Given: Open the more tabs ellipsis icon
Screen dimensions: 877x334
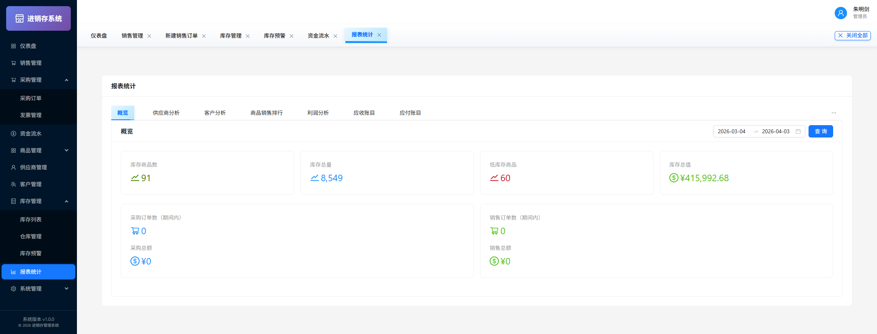Looking at the screenshot, I should click(834, 113).
